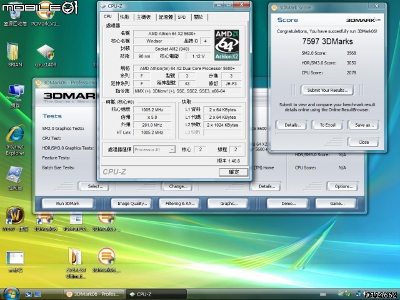
Task: Launch Internet Explorer from desktop
Action: click(x=15, y=140)
